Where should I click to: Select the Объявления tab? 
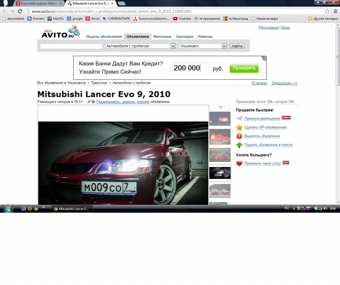138,37
